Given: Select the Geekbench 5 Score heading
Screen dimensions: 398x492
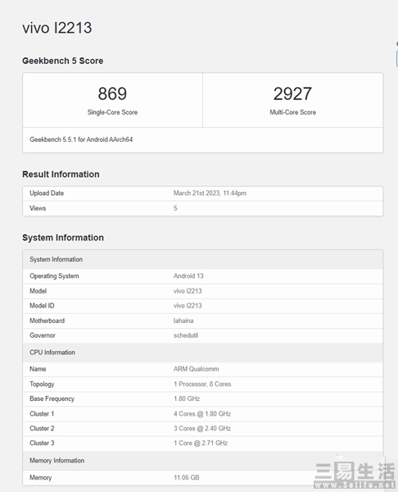Looking at the screenshot, I should coord(63,61).
